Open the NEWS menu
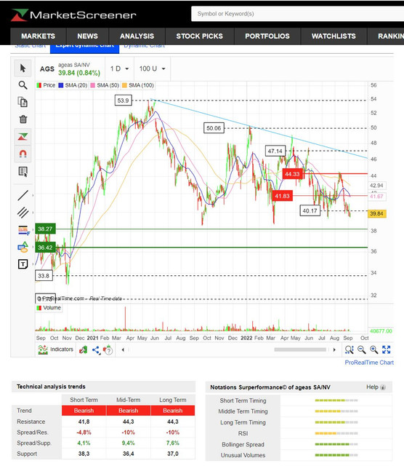This screenshot has height=466, width=404. click(87, 36)
